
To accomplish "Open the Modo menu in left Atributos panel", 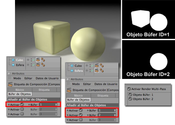I will (17, 78).
